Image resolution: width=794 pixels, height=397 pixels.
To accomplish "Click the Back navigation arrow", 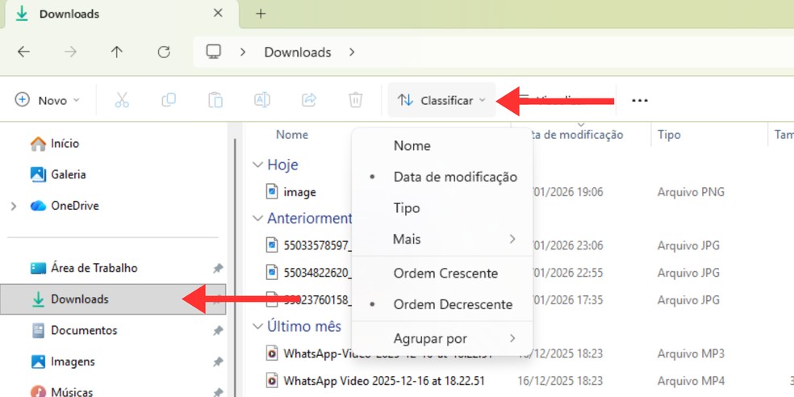I will pos(23,52).
